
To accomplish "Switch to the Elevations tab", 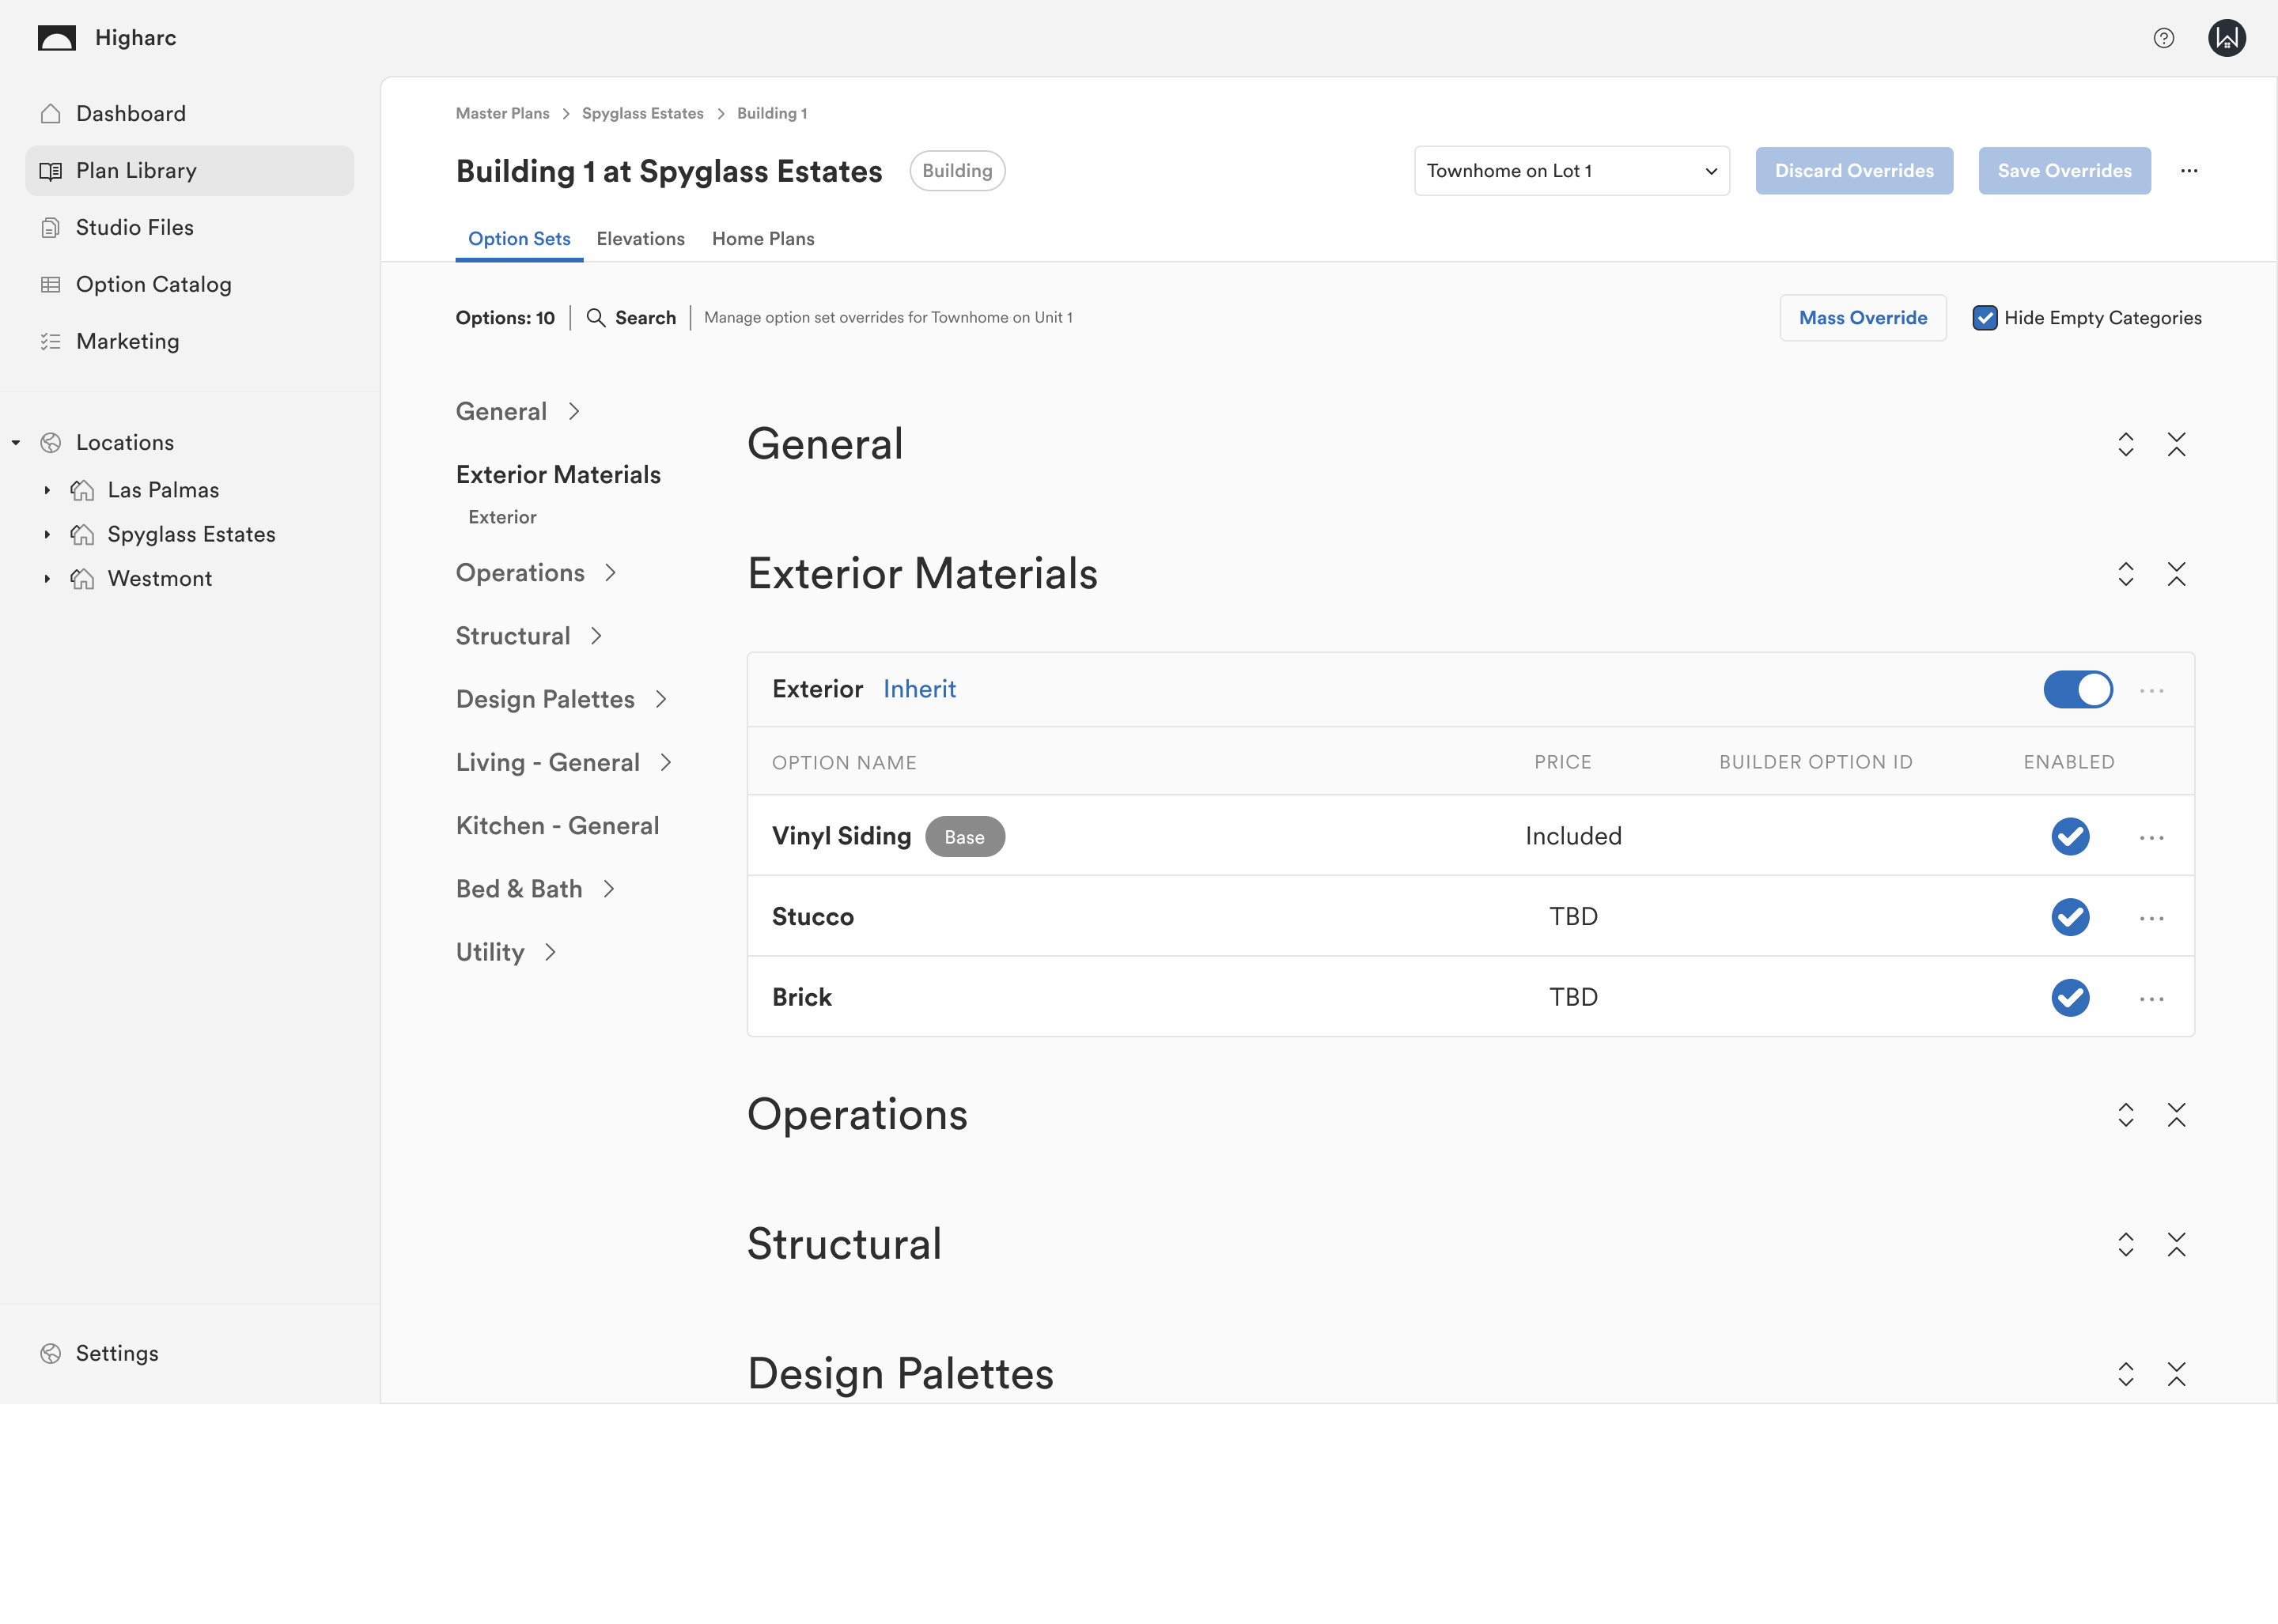I will 640,239.
